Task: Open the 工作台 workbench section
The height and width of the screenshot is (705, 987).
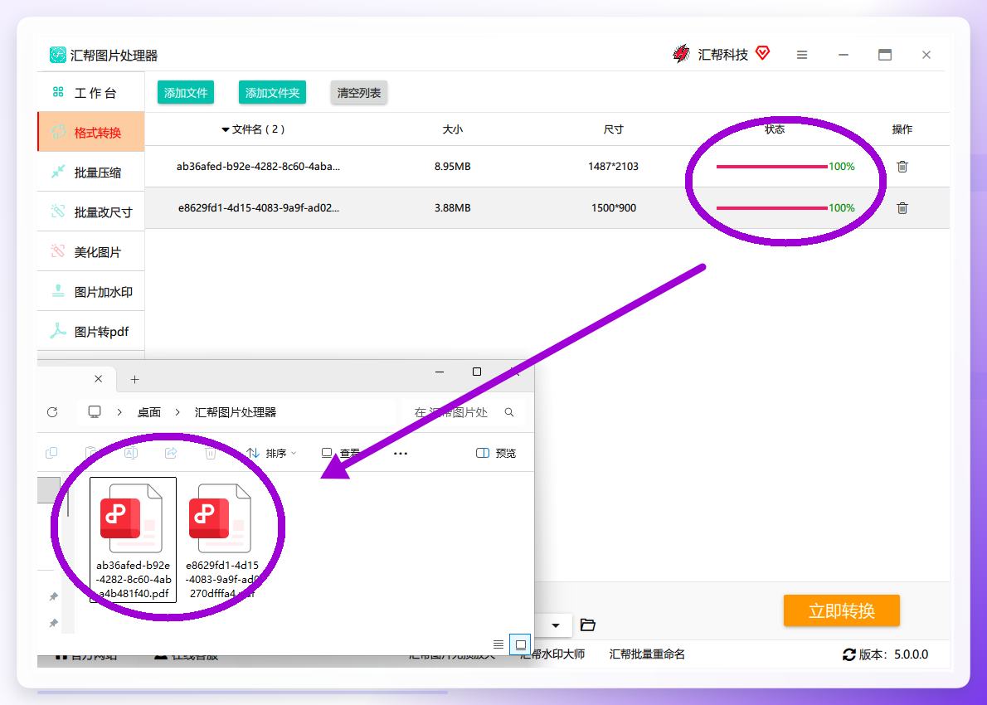Action: [x=91, y=93]
